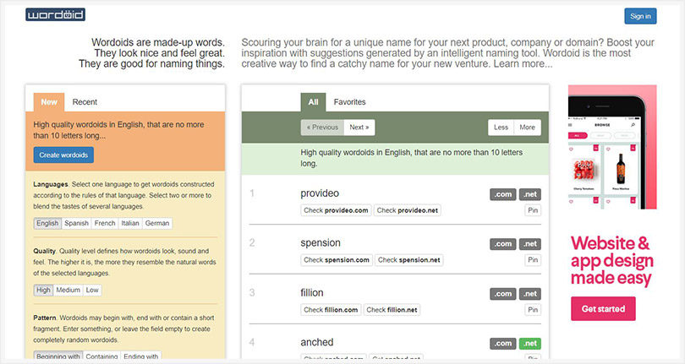Choose the Beginning with pattern option
The image size is (685, 364).
pyautogui.click(x=58, y=356)
